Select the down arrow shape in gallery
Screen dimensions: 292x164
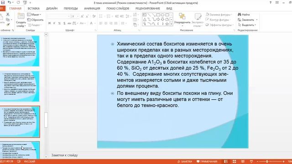[x=162, y=19]
